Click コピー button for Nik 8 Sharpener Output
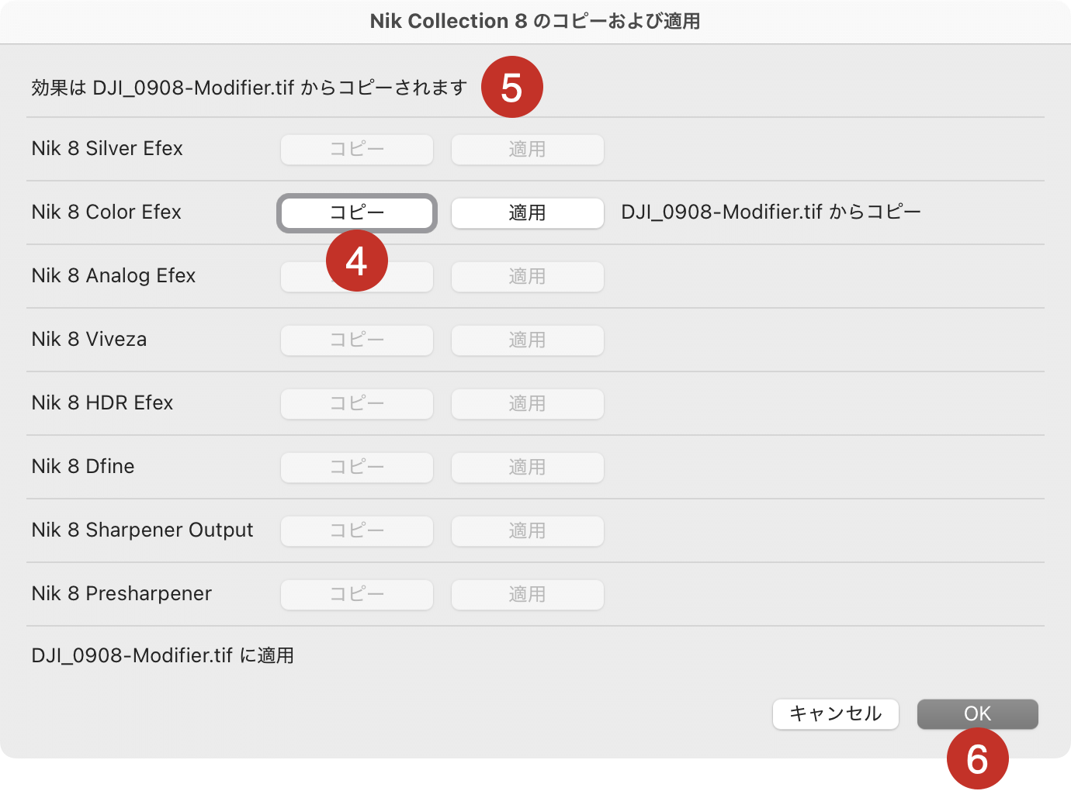This screenshot has height=791, width=1071. pos(357,531)
